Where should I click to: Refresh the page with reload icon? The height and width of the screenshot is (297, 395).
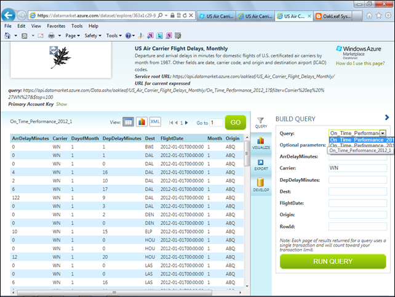(x=185, y=15)
